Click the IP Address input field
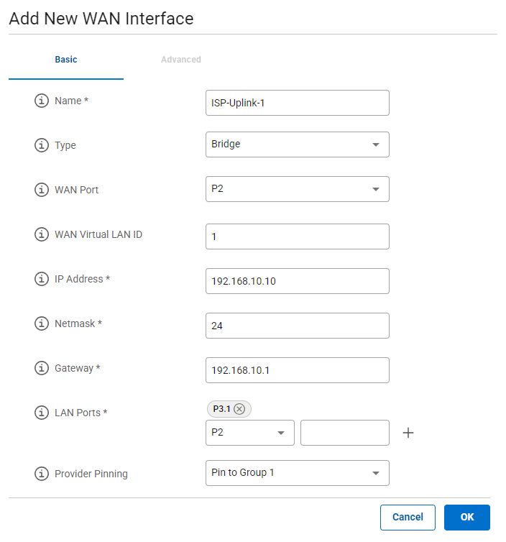506x542 pixels. (297, 281)
